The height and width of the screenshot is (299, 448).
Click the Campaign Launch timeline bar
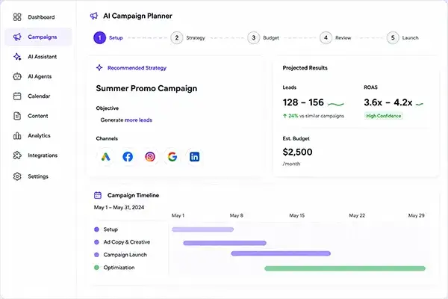pos(281,253)
